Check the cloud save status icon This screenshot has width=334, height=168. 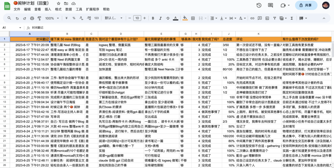(x=74, y=4)
